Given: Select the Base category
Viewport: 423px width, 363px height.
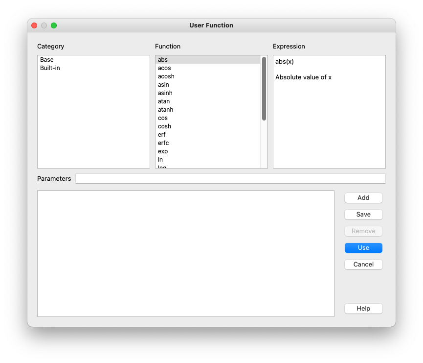Looking at the screenshot, I should tap(47, 60).
